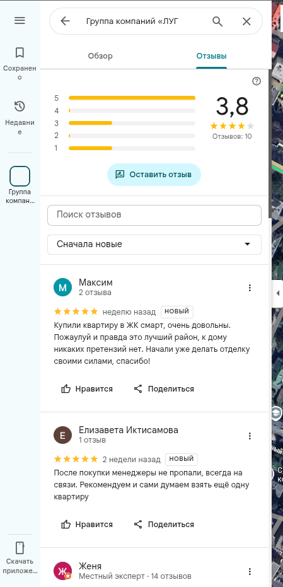Click the 2 отзыва text under Максим
This screenshot has width=283, height=587.
[x=95, y=293]
